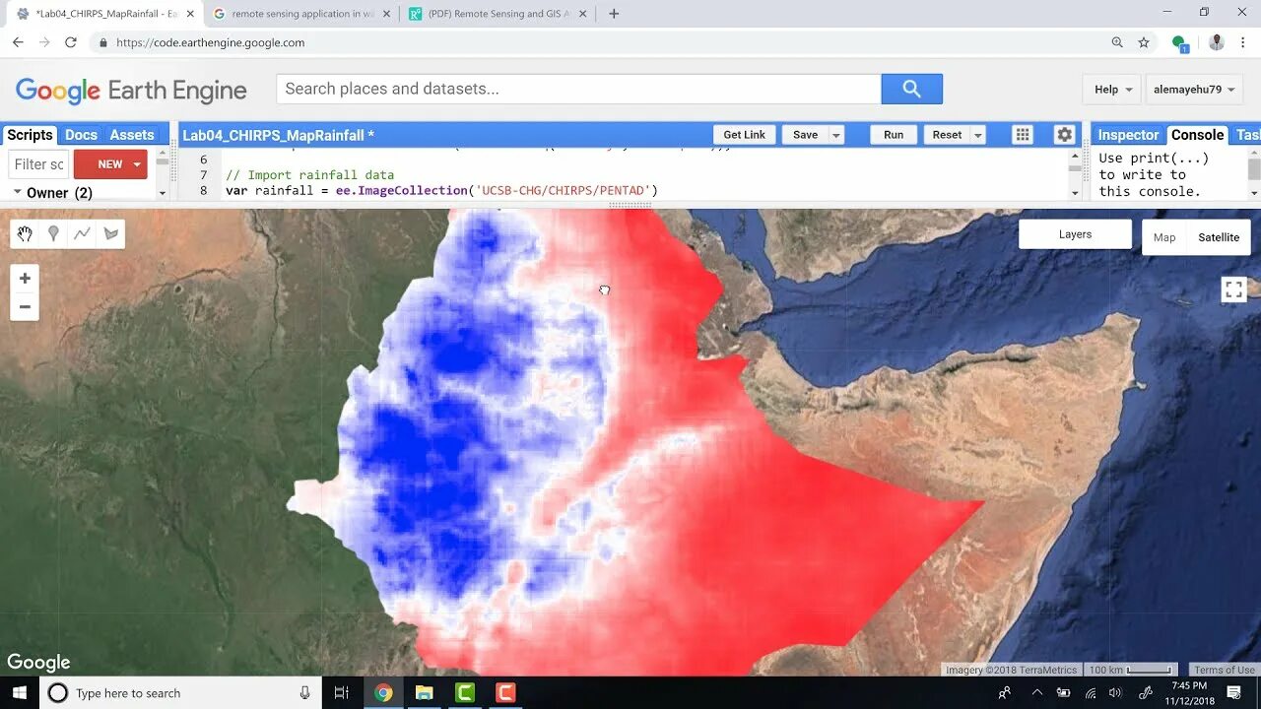Switch to the Scripts tab
Viewport: 1261px width, 709px height.
click(x=30, y=135)
